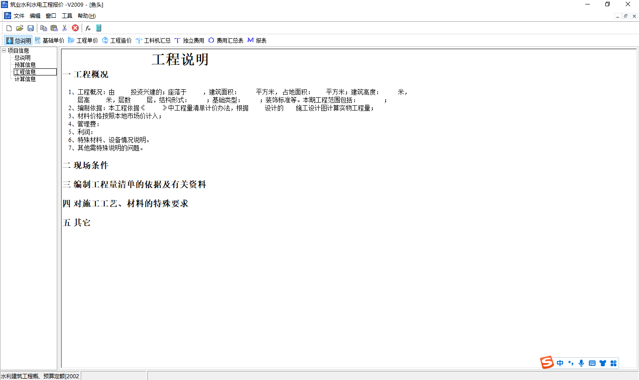Create a new file with the blank page icon
Viewport: 639px width, 380px height.
9,28
